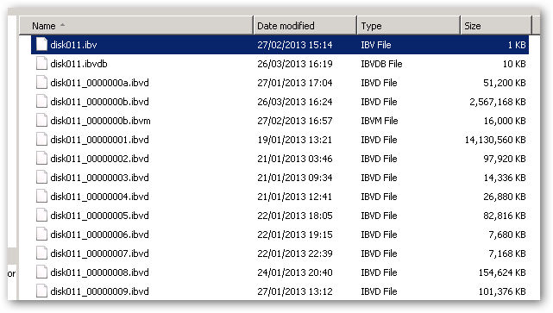Select the file name disk011_0000000b.ibvd
The image size is (553, 313).
click(100, 102)
